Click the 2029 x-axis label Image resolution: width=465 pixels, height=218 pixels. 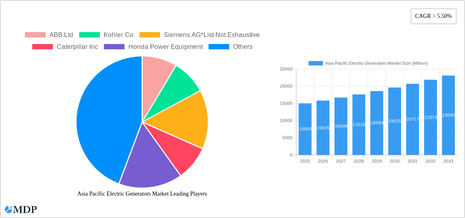(376, 161)
